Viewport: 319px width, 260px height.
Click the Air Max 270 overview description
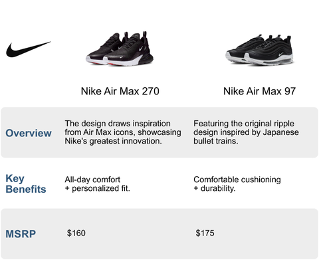(x=123, y=132)
